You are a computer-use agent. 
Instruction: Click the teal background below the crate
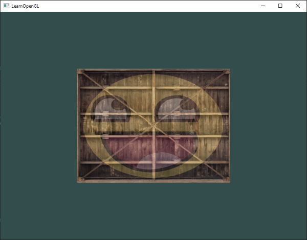click(x=153, y=209)
